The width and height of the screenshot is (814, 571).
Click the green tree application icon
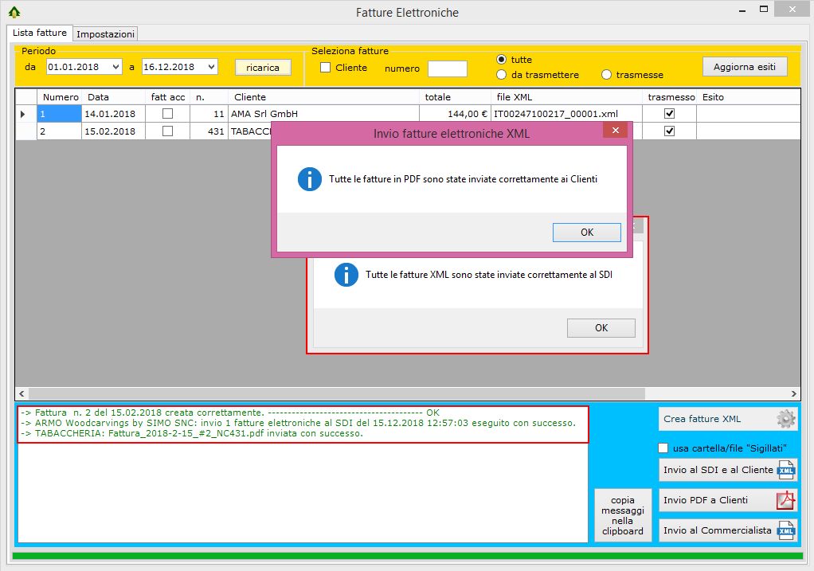[14, 13]
